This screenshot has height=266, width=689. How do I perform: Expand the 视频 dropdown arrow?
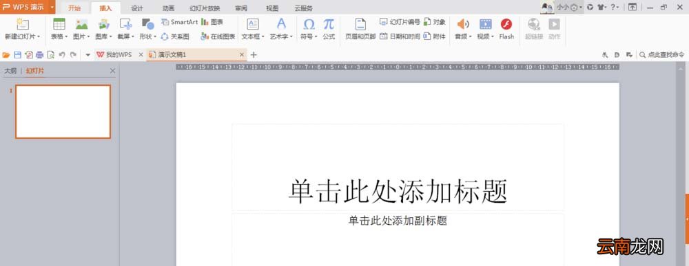[x=493, y=37]
